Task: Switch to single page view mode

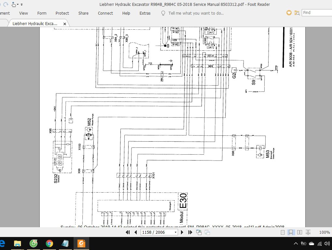Action: pyautogui.click(x=283, y=232)
